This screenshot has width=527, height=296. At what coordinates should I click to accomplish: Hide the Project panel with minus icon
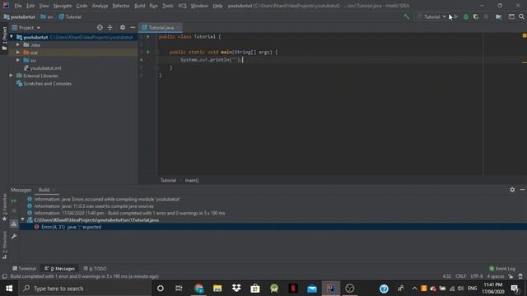click(133, 27)
